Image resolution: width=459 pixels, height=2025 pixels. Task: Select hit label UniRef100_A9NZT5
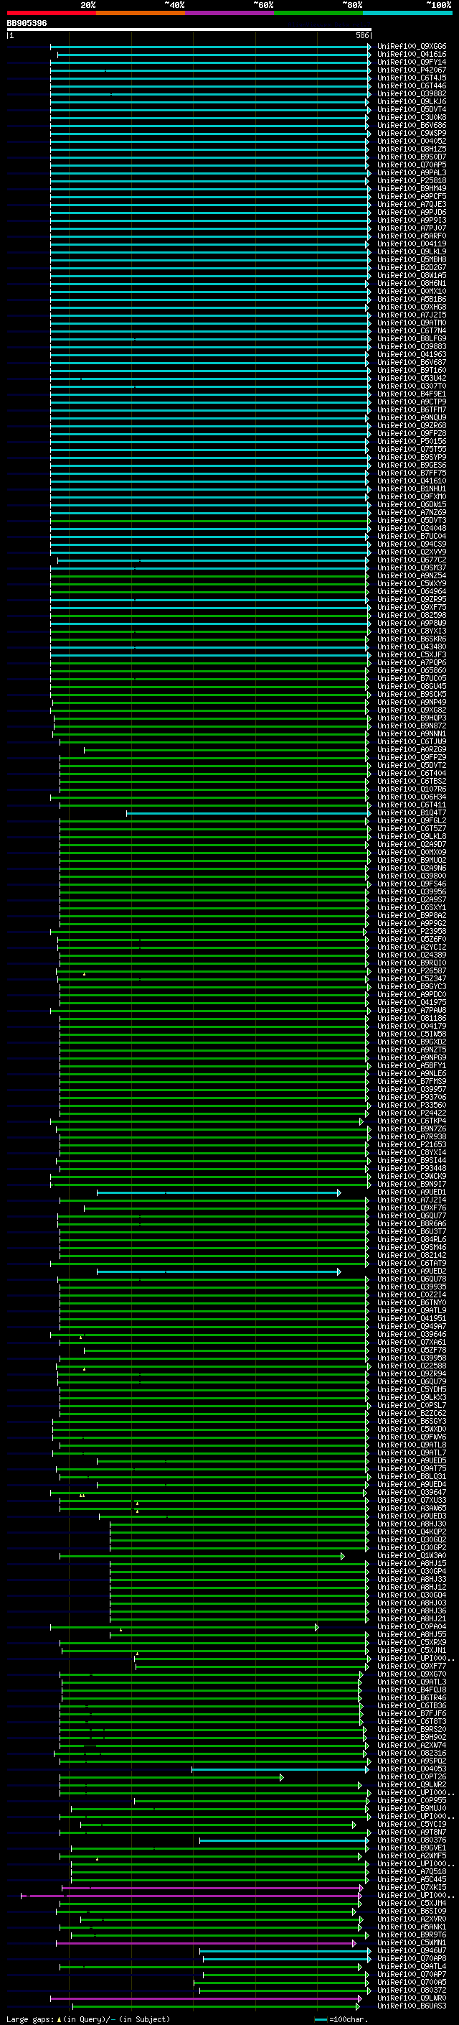pyautogui.click(x=411, y=1049)
